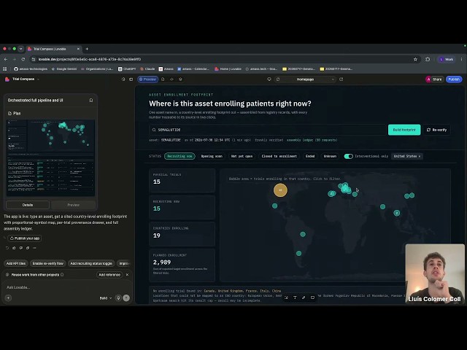
Task: Open the ChatGPT bookmark
Action: click(127, 69)
